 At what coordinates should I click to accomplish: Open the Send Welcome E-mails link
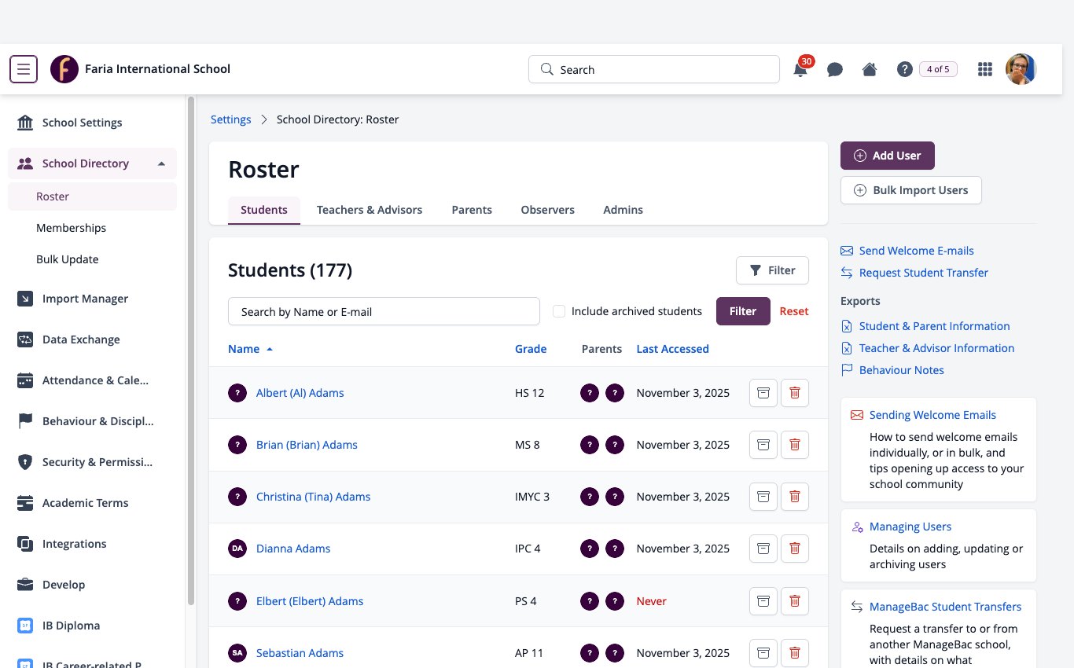(x=916, y=251)
